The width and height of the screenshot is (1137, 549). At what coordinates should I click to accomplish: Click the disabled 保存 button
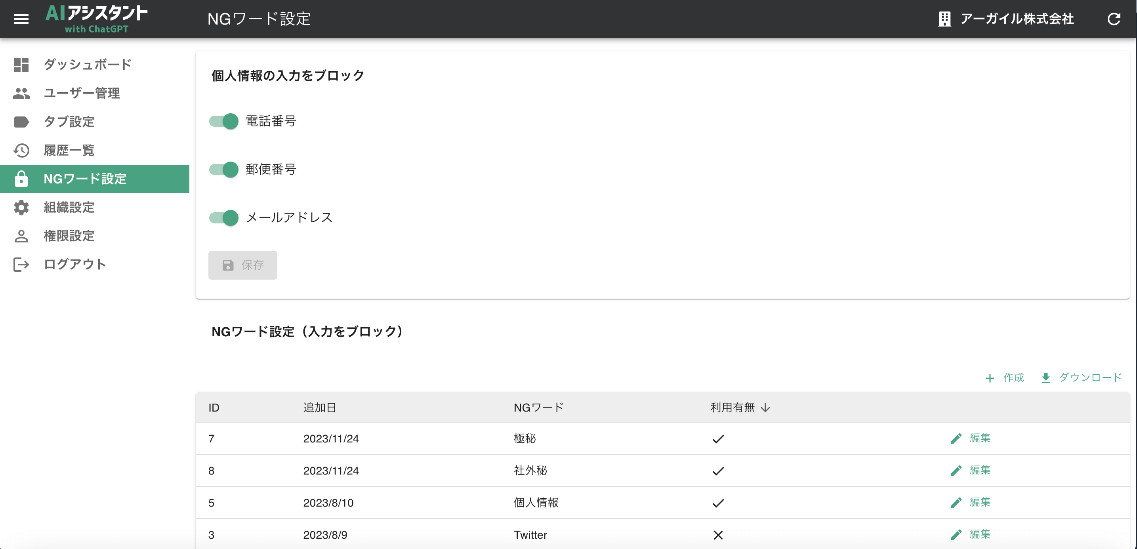tap(242, 265)
